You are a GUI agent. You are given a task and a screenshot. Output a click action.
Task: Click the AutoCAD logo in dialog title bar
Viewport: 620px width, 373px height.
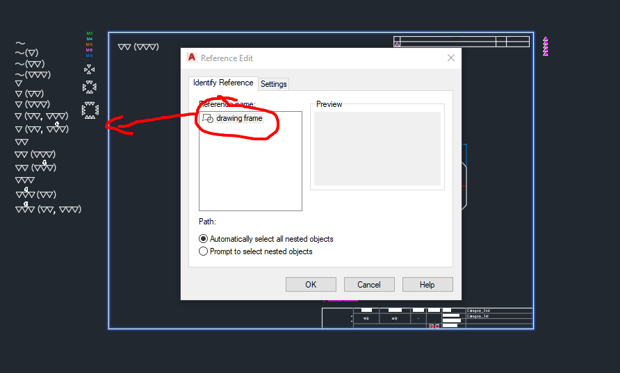(192, 58)
